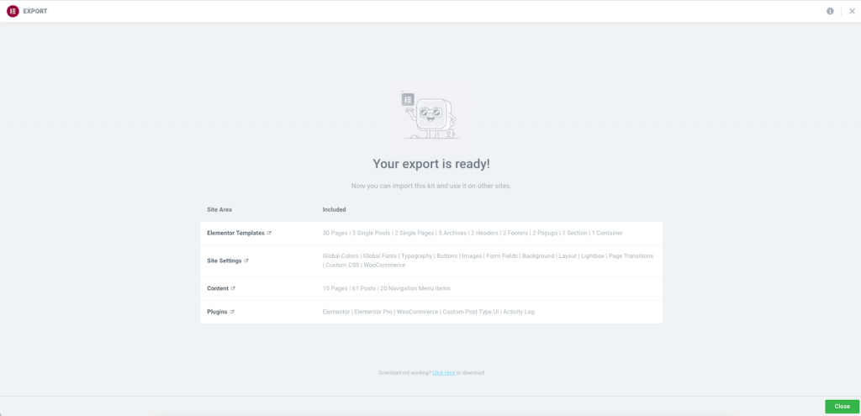Open external link icon beside Content
Image resolution: width=861 pixels, height=416 pixels.
pos(233,288)
